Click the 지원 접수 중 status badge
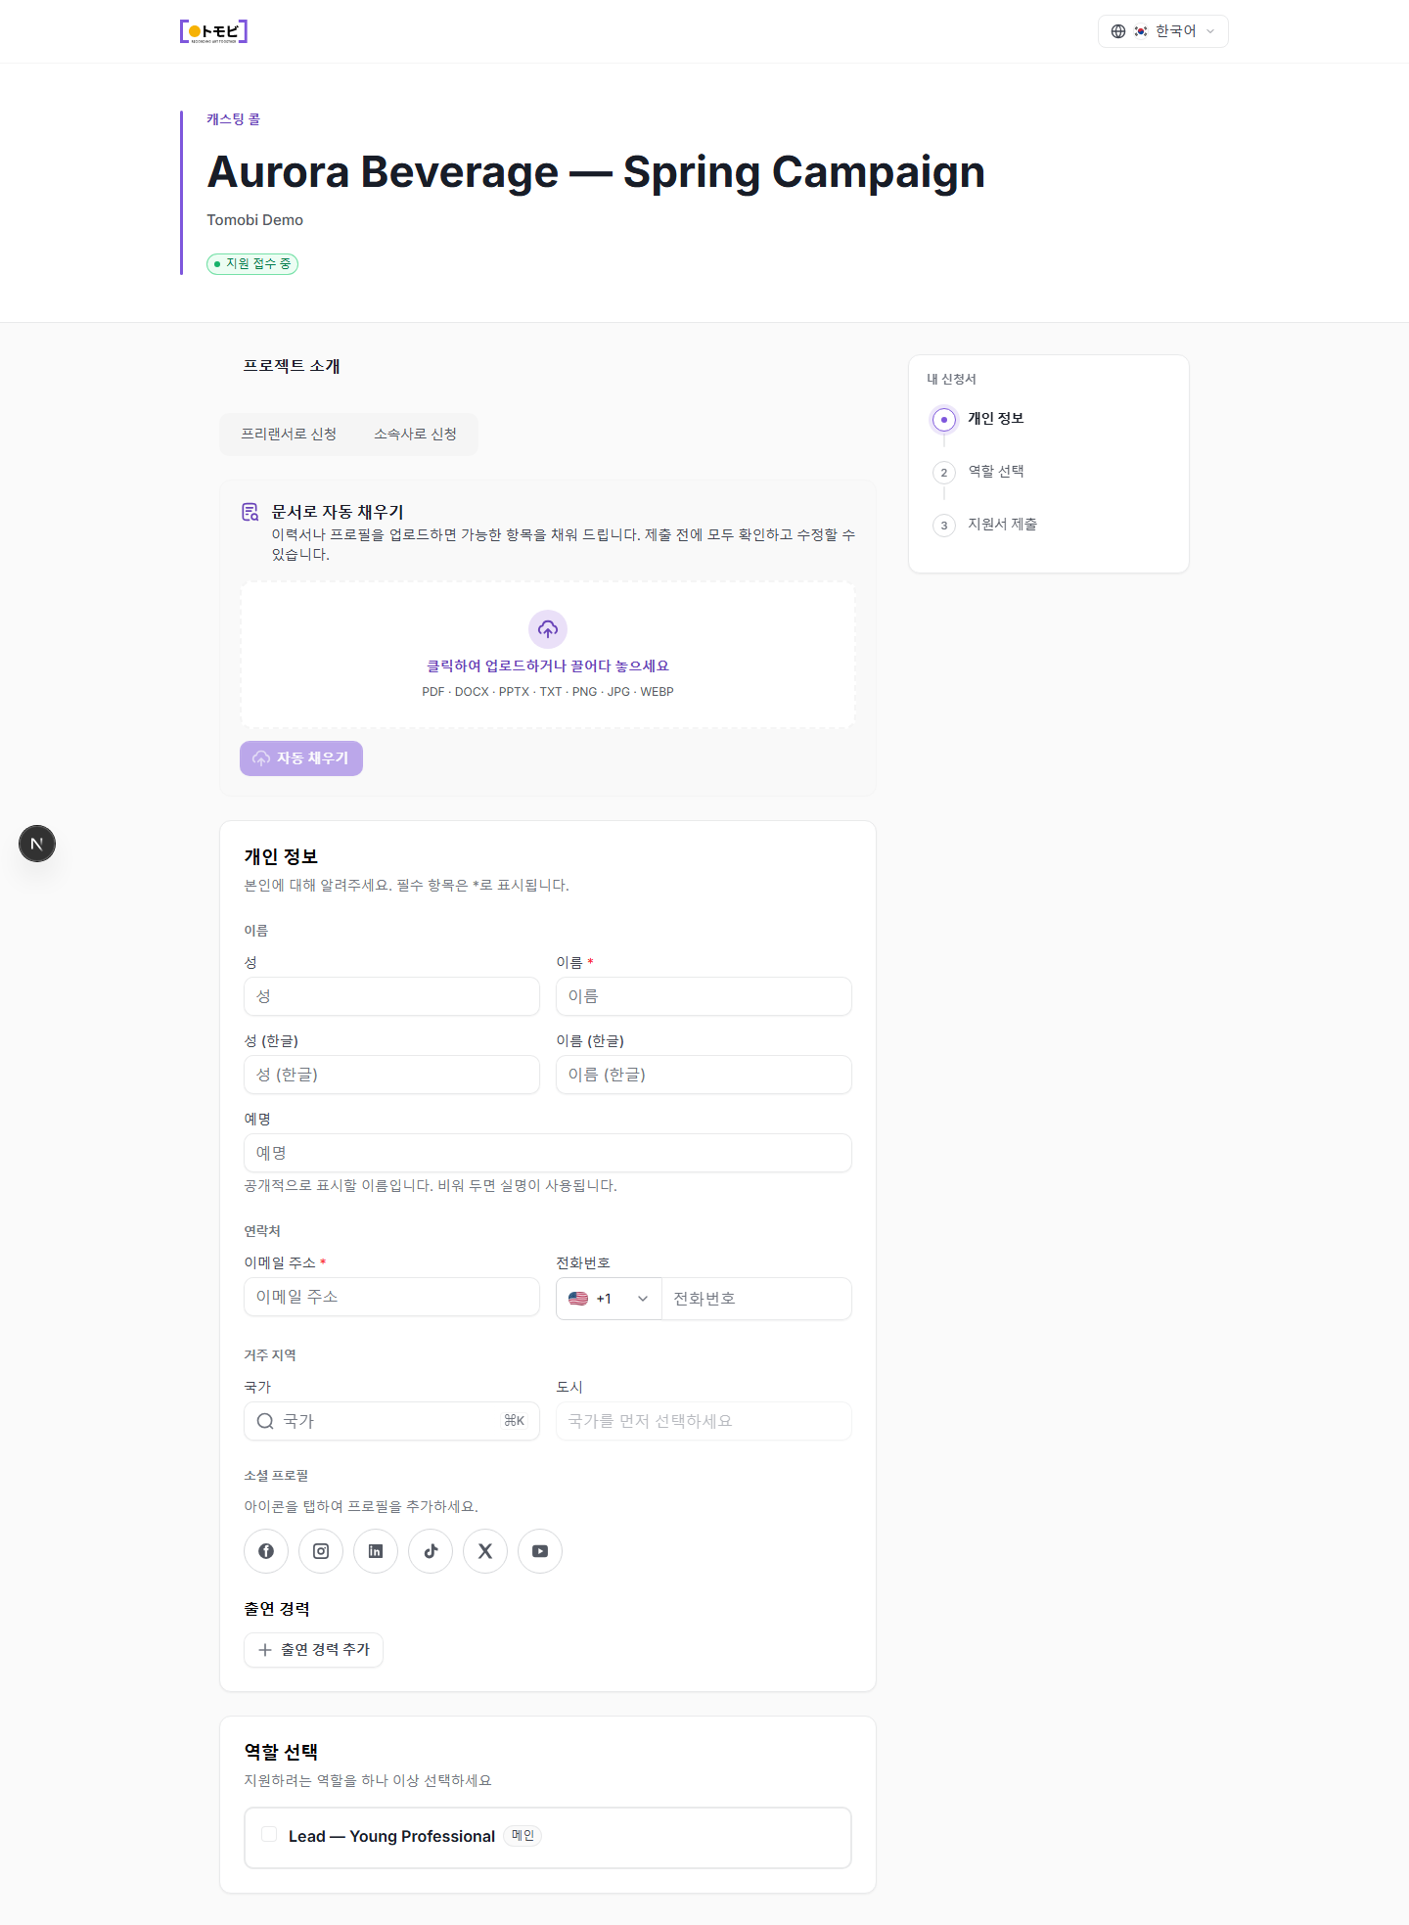Screen dimensions: 1409x1925 tap(252, 264)
